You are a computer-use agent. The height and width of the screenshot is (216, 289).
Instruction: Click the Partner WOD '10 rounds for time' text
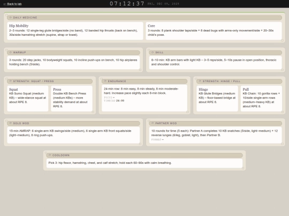215,133
